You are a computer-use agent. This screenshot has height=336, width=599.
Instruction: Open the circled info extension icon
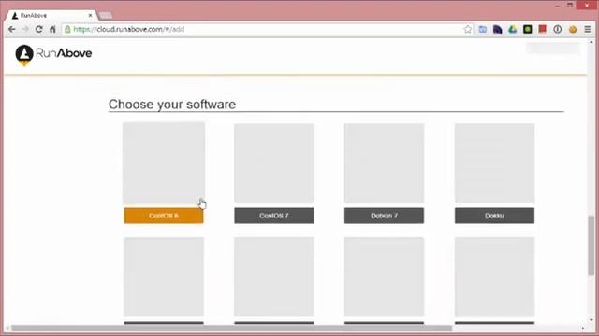[558, 29]
